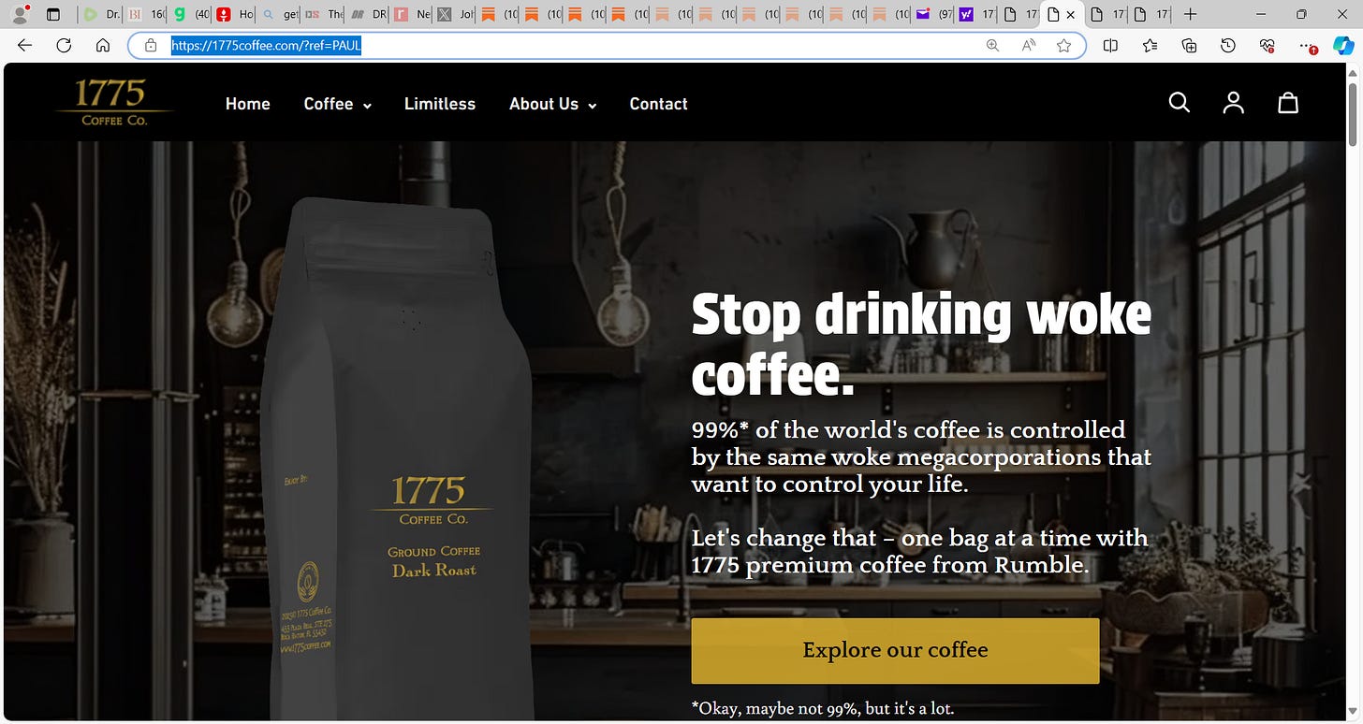Screen dimensions: 1363x724
Task: Open the Contact nav item
Action: click(658, 104)
